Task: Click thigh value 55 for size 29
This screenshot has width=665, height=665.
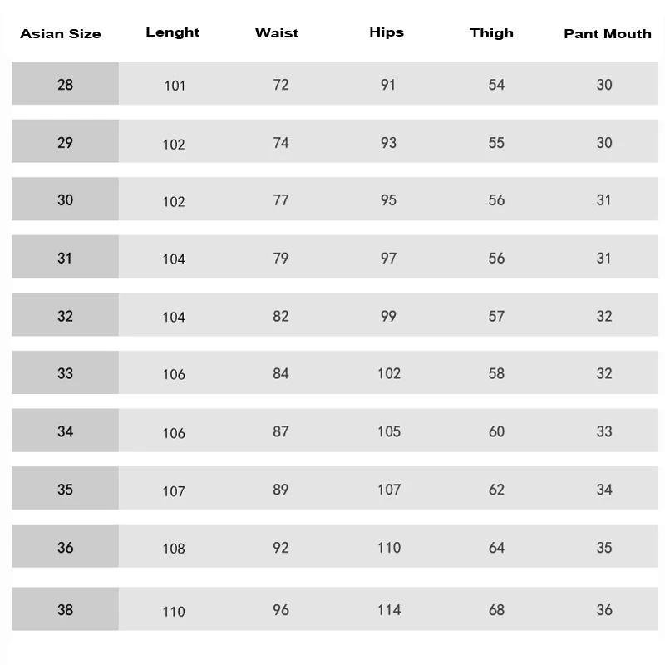Action: click(496, 143)
